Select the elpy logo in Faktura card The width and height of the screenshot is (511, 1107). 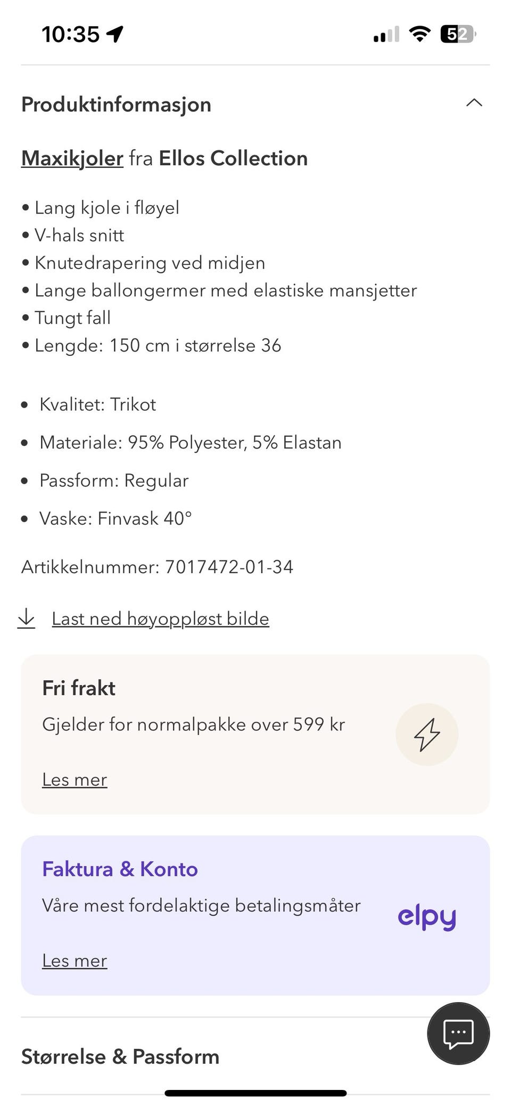tap(426, 916)
